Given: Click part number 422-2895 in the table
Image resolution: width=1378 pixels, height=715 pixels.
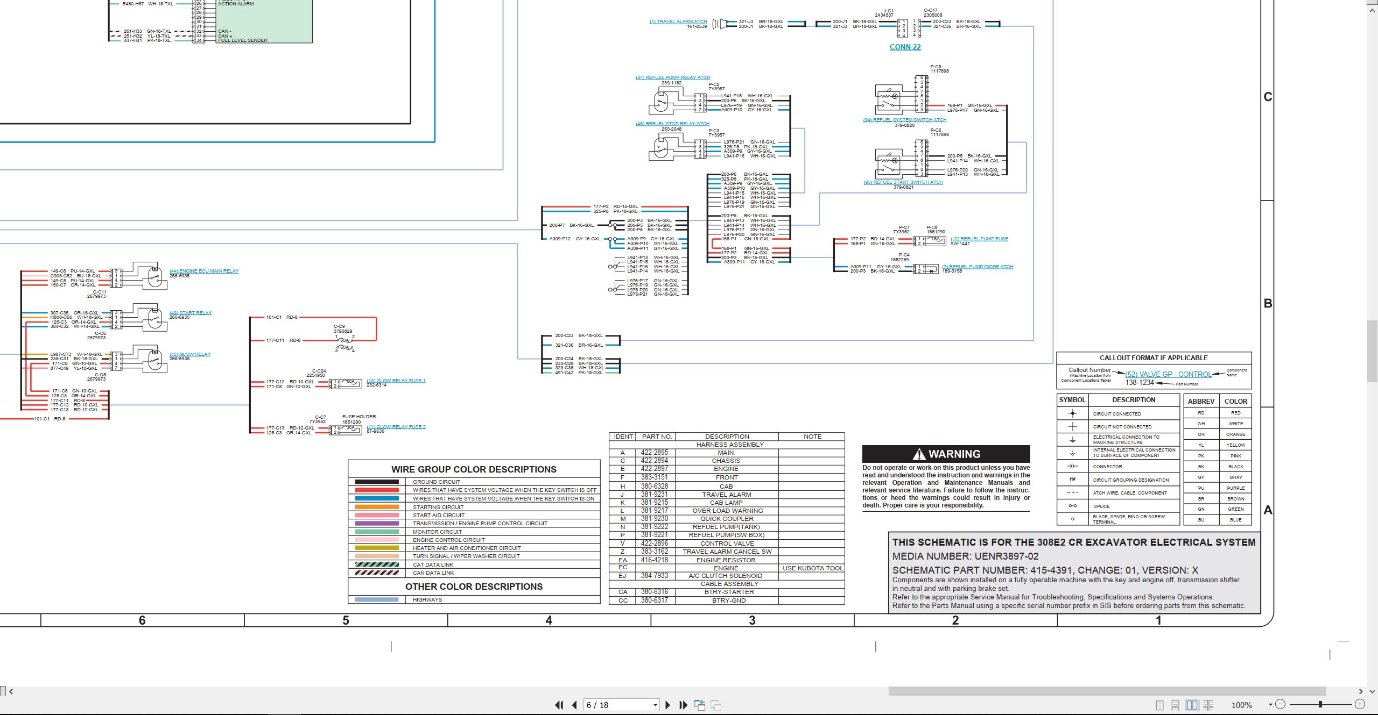Looking at the screenshot, I should pos(654,453).
